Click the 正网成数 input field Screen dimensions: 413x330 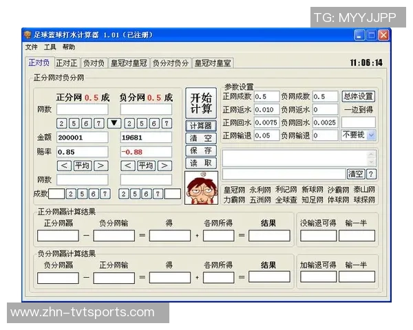coord(266,96)
